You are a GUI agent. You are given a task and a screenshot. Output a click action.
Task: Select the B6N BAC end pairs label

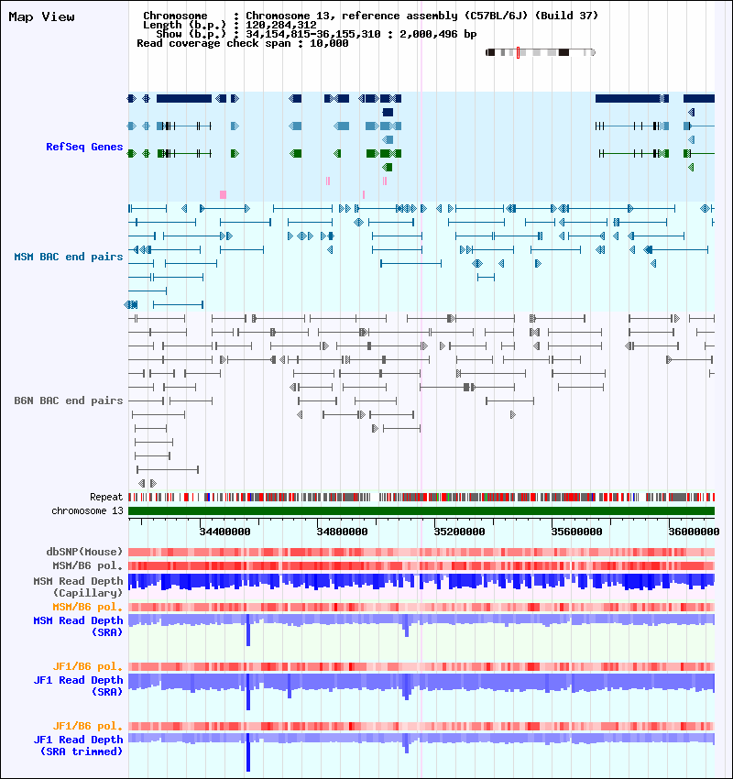click(69, 400)
